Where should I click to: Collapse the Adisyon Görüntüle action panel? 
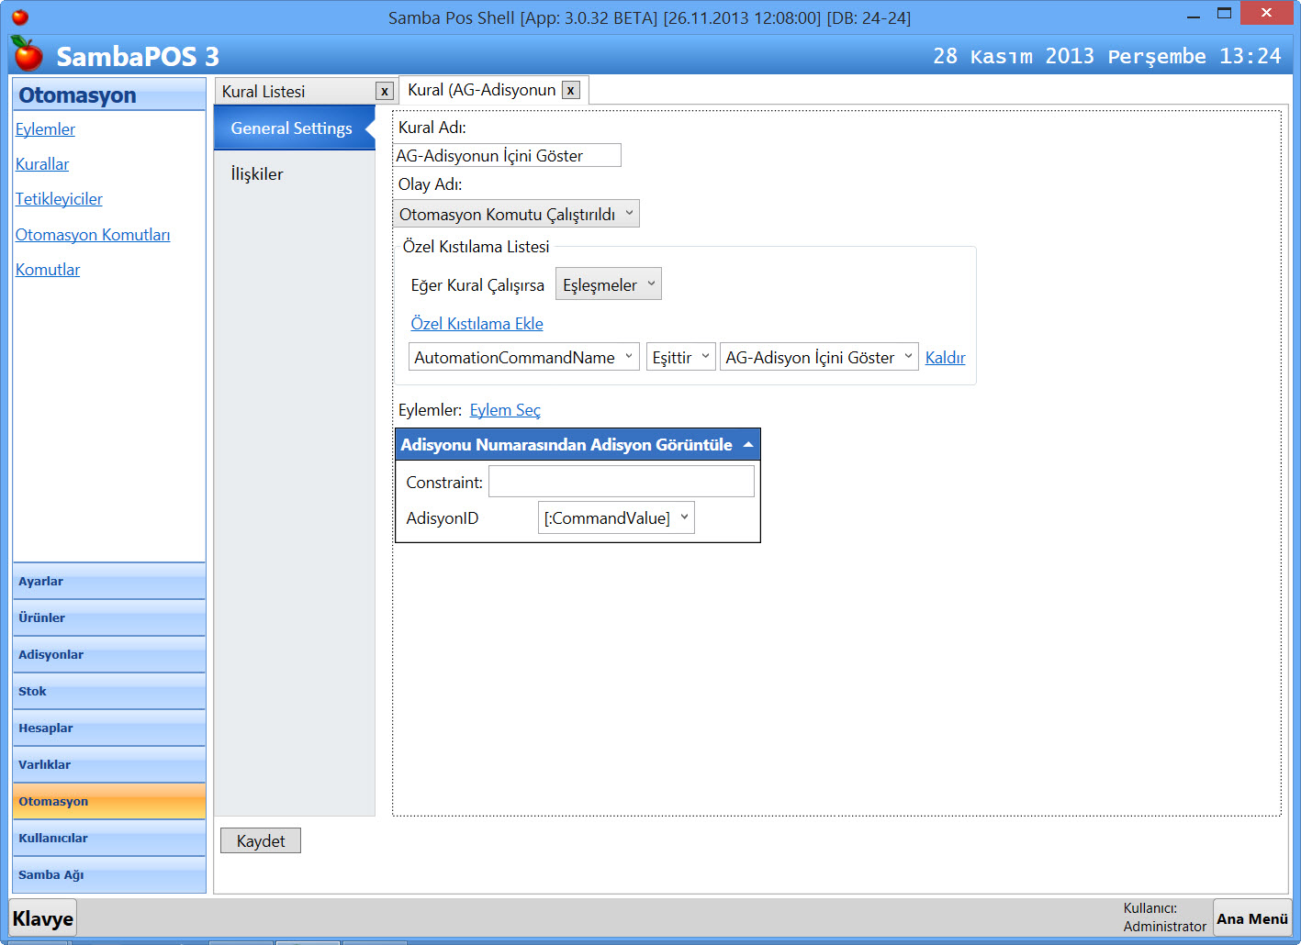click(748, 445)
